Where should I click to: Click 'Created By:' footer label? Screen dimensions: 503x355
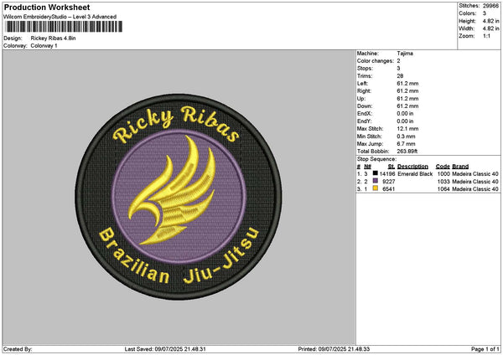18,349
